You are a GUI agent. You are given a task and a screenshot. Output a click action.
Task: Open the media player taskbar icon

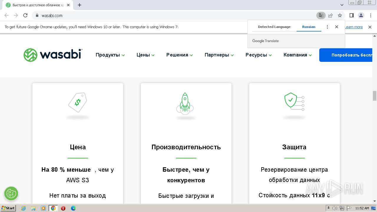tap(43, 208)
